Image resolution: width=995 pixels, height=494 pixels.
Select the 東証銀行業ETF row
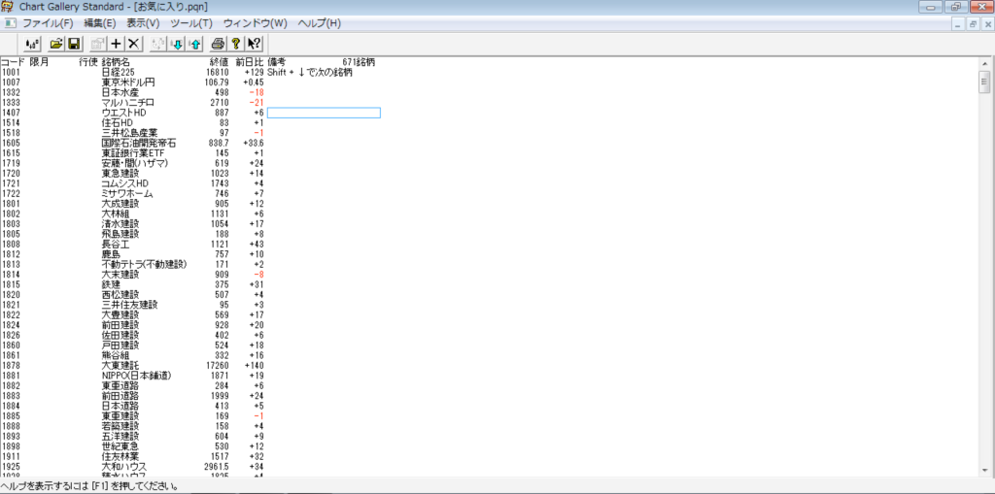pyautogui.click(x=132, y=152)
